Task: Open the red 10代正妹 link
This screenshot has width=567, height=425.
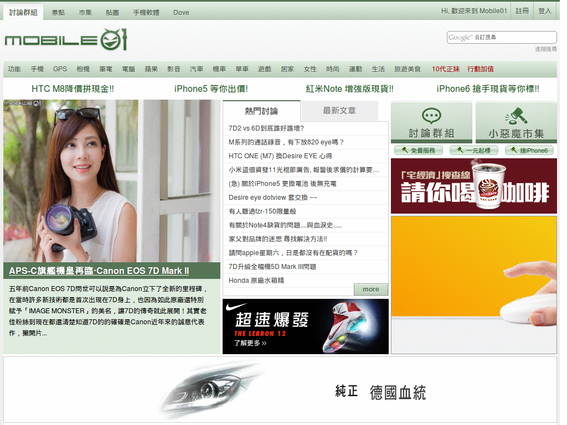Action: click(446, 69)
